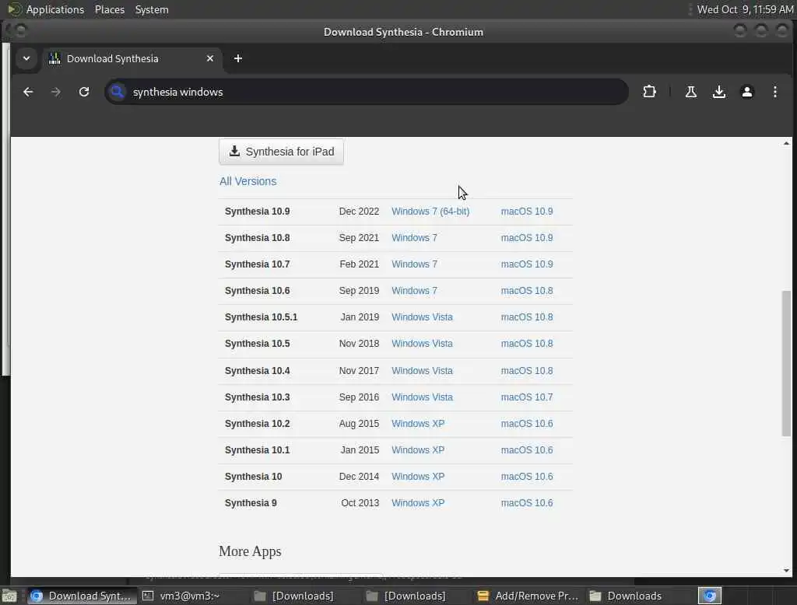The image size is (797, 605).
Task: Click macOS 10.8 link for Synthesia 10.5
Action: (x=527, y=344)
